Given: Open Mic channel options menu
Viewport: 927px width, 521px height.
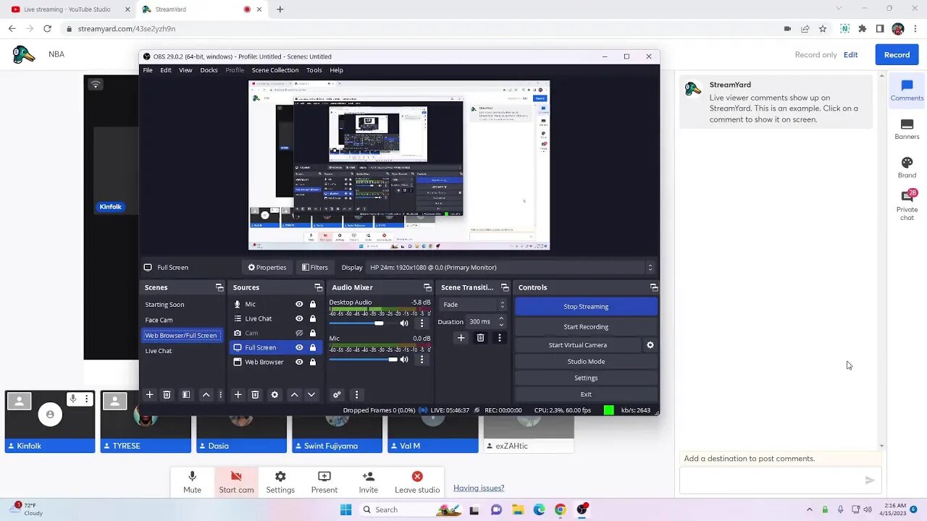Looking at the screenshot, I should (x=422, y=359).
